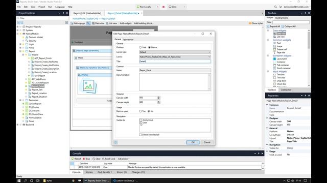Viewport: 327px width, 183px height.
Task: Select Security in Project Explorer
Action: coord(32,41)
